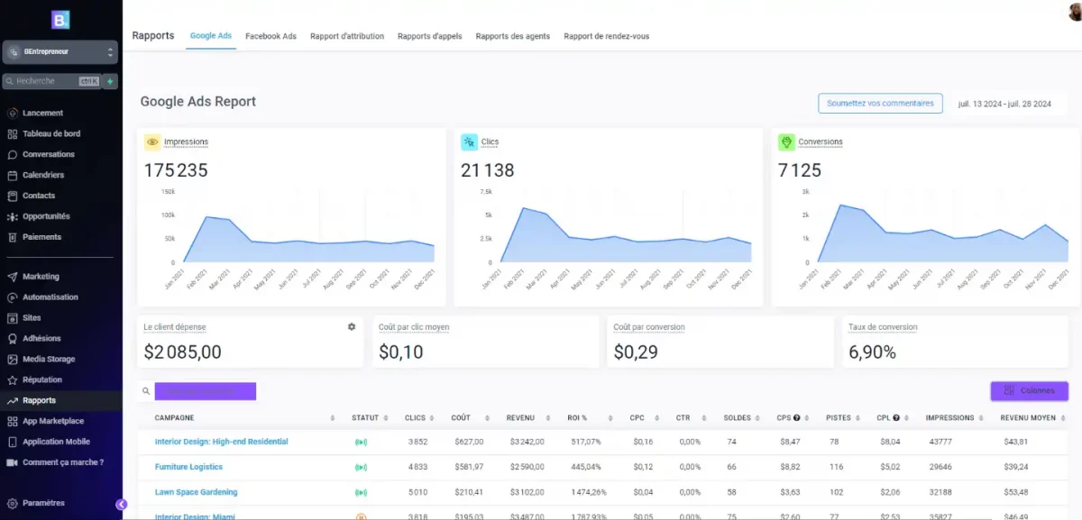This screenshot has width=1082, height=520.
Task: Switch to Rapports des agents tab
Action: (x=513, y=36)
